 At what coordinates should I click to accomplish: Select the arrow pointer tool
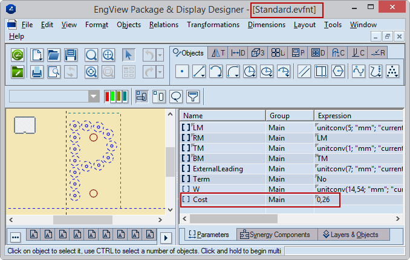(x=128, y=55)
